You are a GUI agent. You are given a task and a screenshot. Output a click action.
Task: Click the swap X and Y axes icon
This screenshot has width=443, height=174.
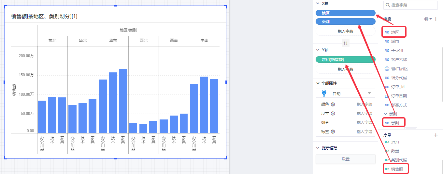[x=346, y=43]
